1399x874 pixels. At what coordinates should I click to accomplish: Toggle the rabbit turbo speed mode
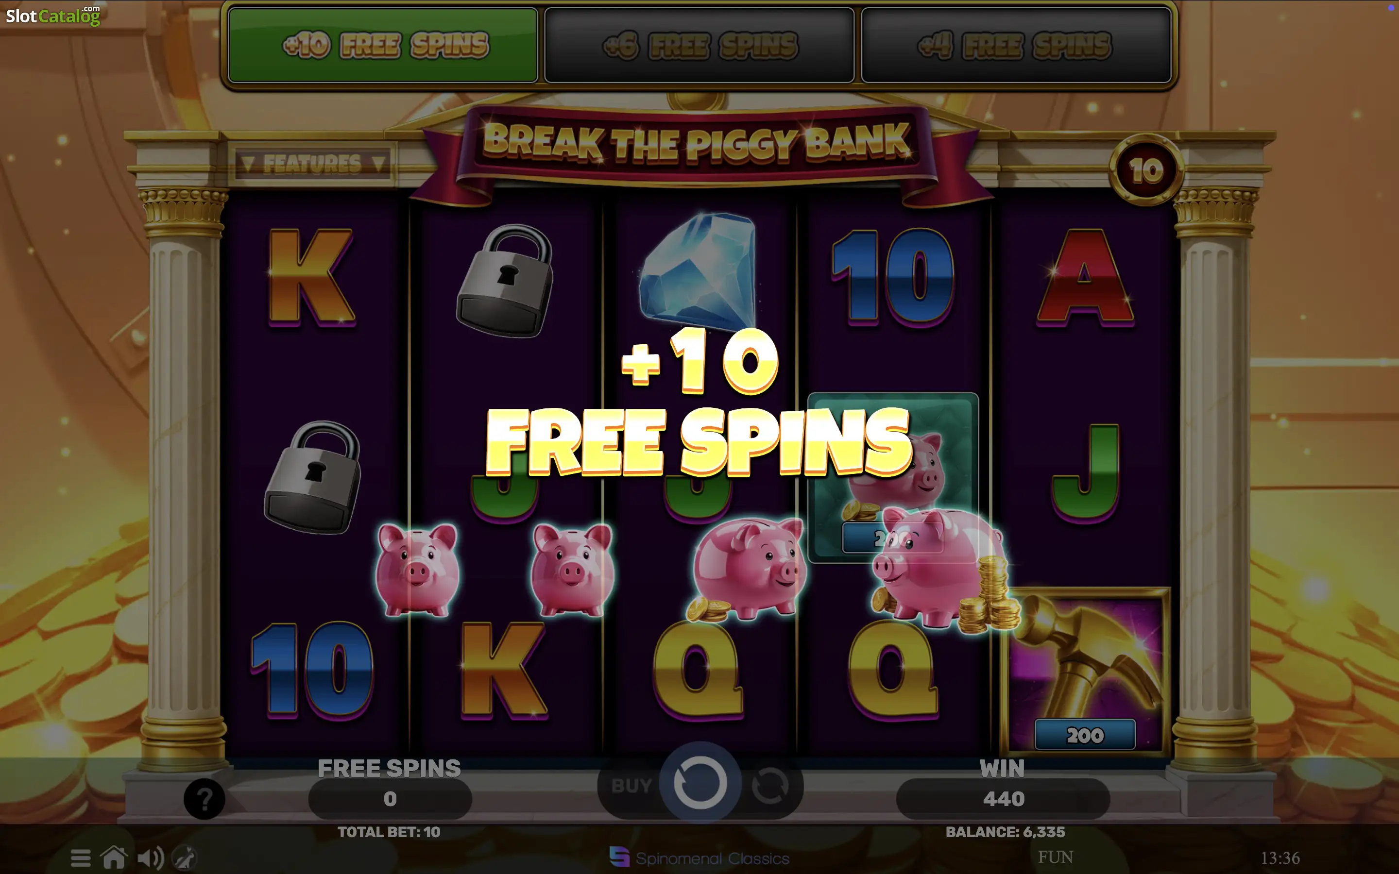coord(185,858)
